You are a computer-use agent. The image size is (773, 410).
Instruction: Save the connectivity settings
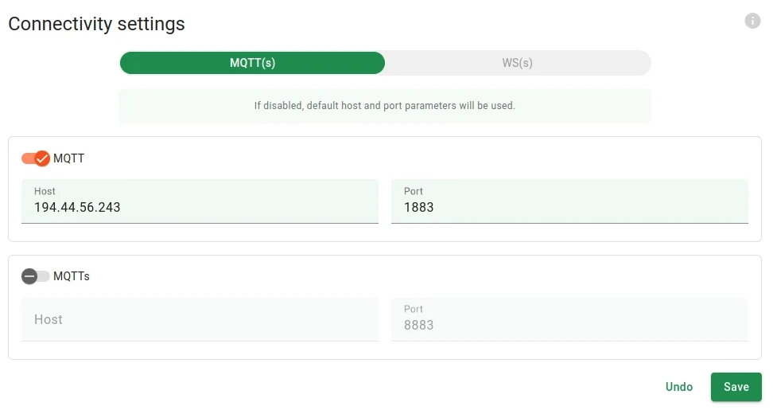pos(736,387)
